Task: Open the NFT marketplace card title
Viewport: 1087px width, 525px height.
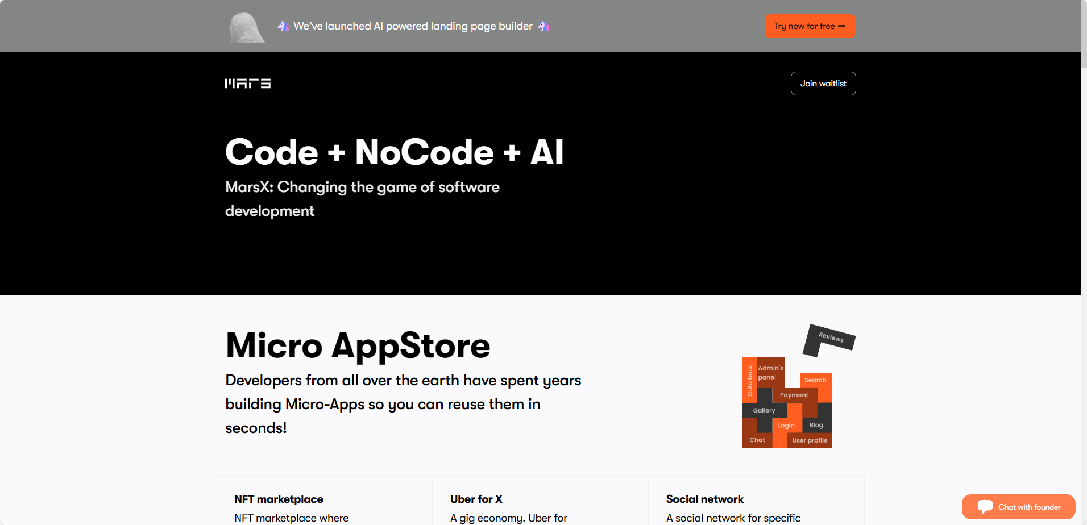Action: (x=279, y=499)
